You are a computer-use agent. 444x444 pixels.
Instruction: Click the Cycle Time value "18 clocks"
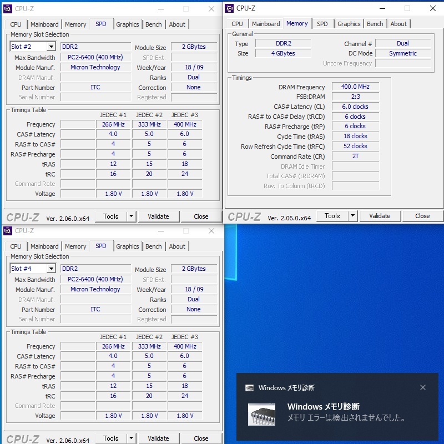(355, 136)
